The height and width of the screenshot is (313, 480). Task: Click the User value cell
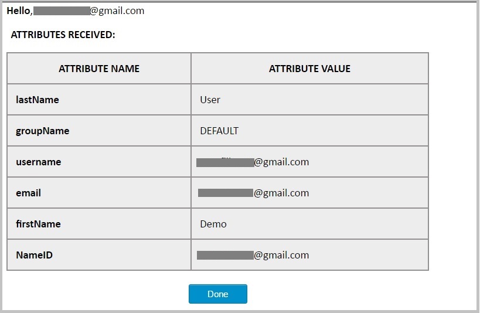[x=309, y=100]
